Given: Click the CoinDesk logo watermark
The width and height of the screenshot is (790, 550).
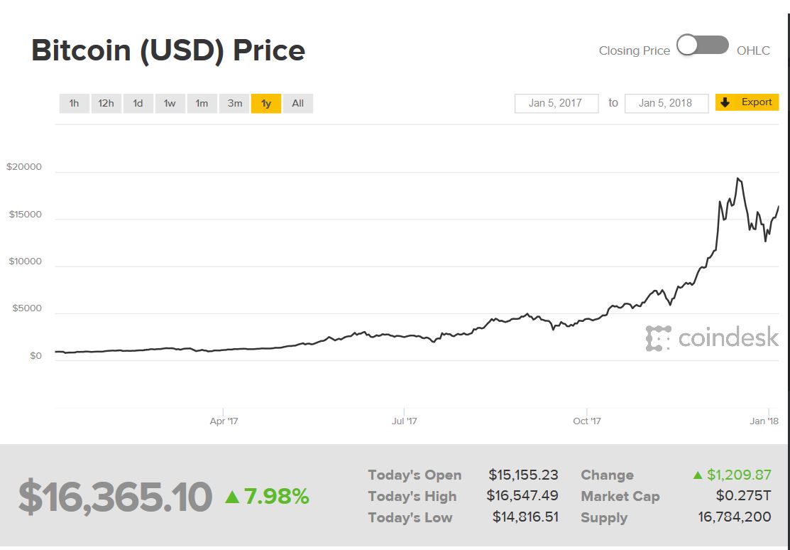Looking at the screenshot, I should pos(712,338).
